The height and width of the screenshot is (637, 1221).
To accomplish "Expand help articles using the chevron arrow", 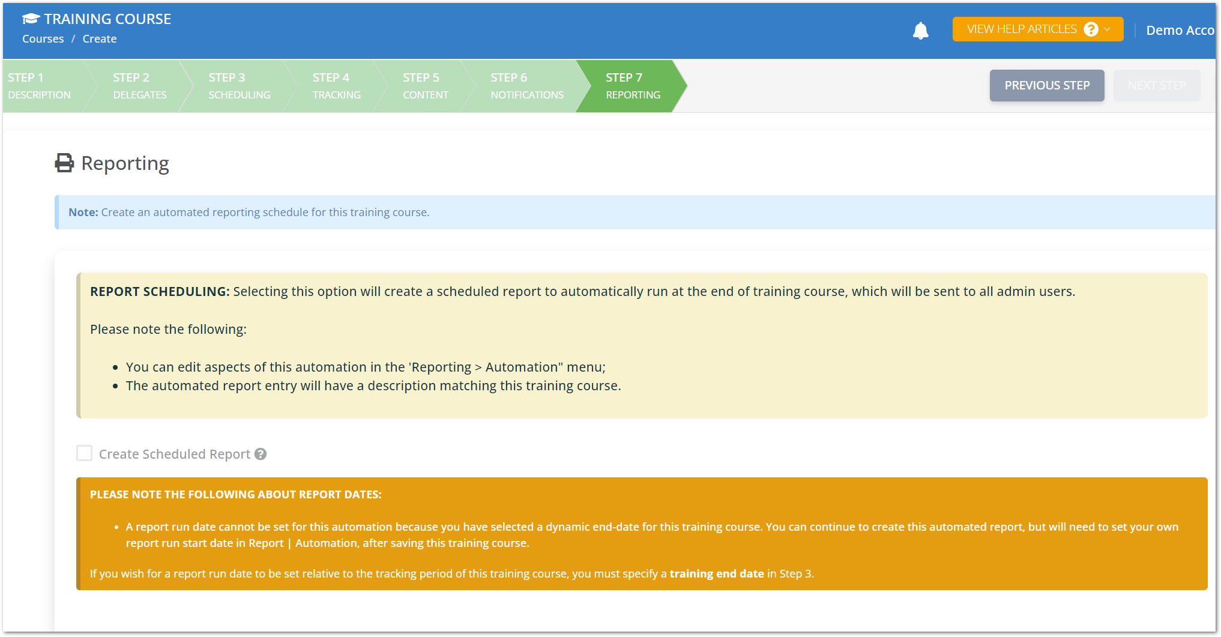I will [x=1108, y=28].
